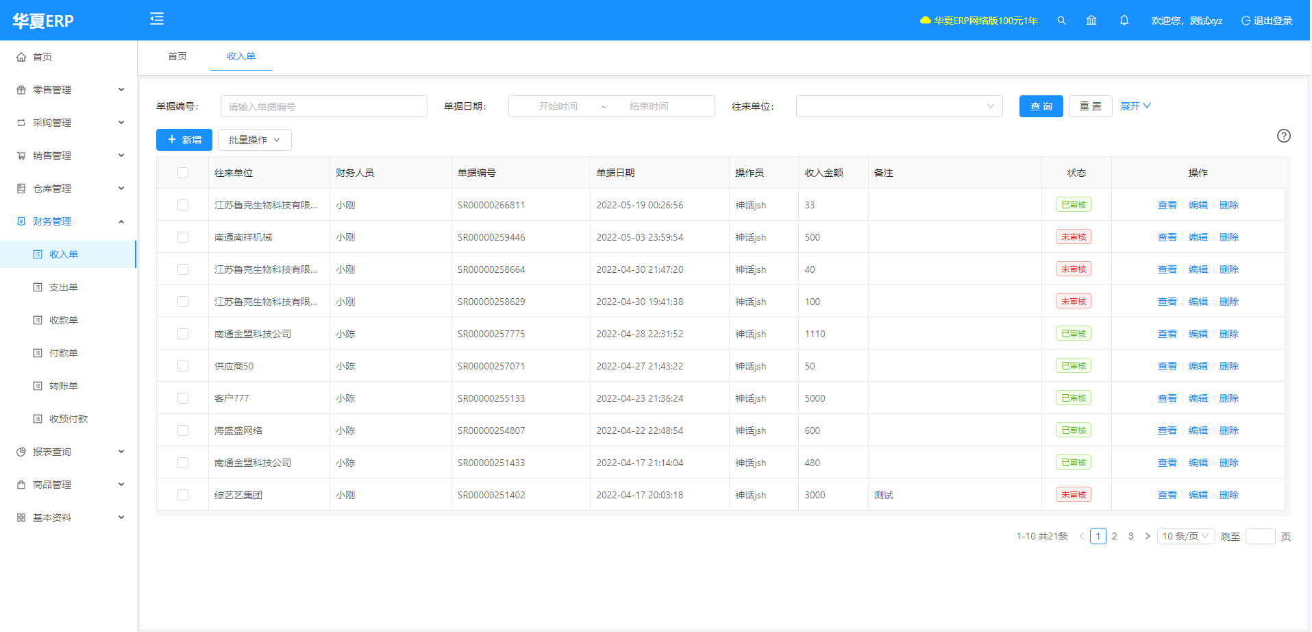Click the 财务管理 finance icon
This screenshot has width=1312, height=632.
pyautogui.click(x=21, y=221)
